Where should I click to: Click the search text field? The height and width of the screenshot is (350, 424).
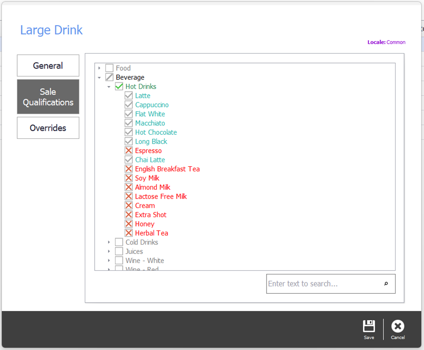coord(331,284)
